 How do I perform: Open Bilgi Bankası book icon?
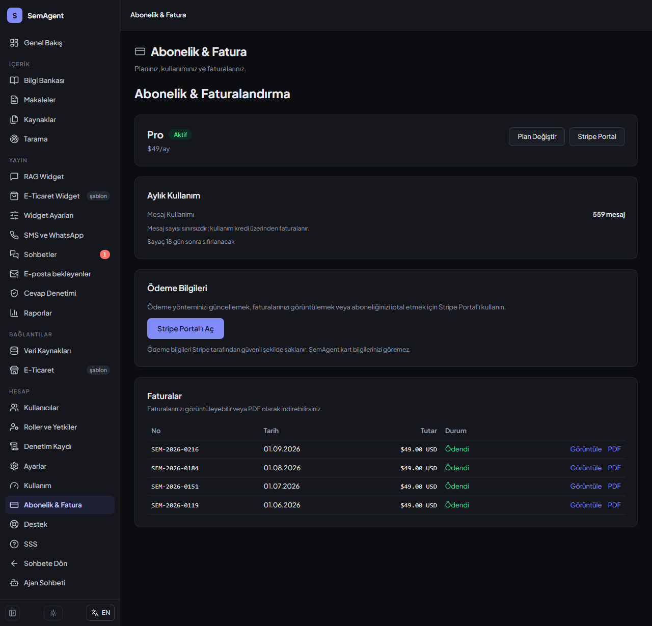point(14,80)
